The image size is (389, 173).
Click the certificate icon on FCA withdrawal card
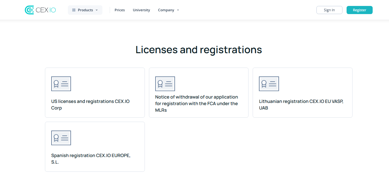click(x=165, y=84)
